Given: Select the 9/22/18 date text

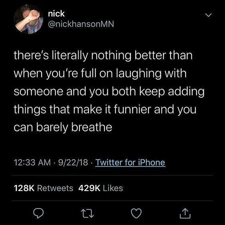Looking at the screenshot, I should (73, 162).
